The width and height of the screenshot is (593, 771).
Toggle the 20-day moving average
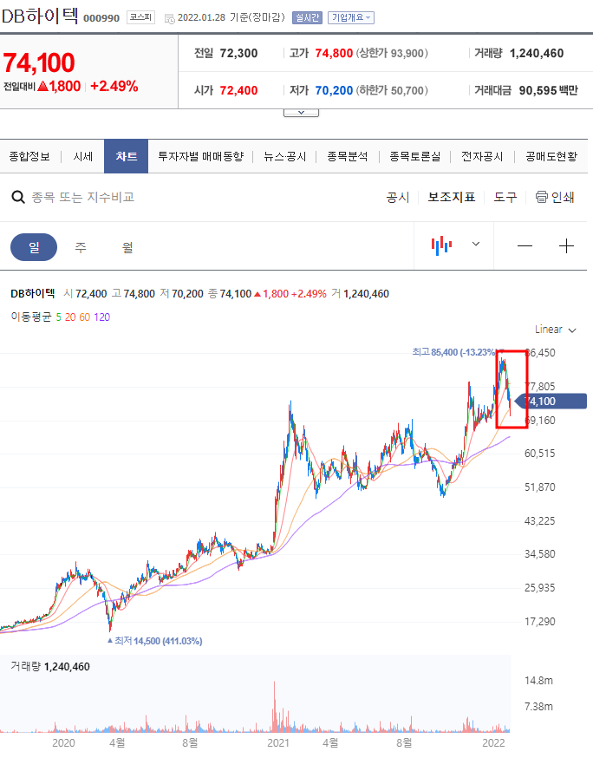click(x=70, y=317)
